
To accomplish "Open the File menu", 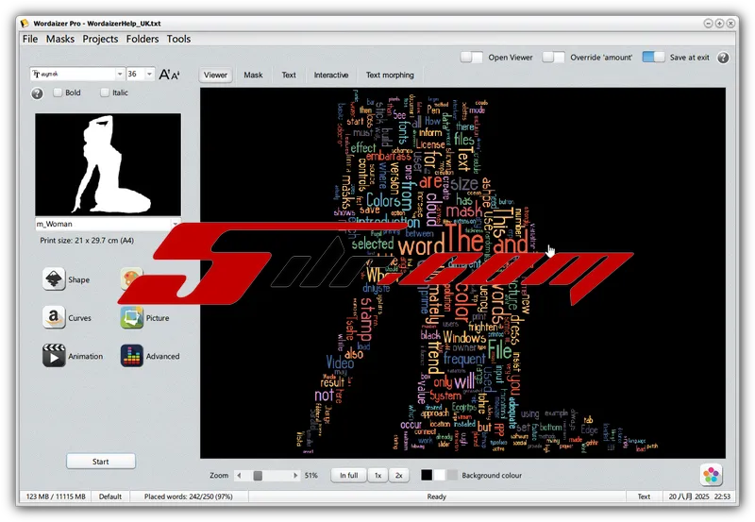I will click(30, 39).
